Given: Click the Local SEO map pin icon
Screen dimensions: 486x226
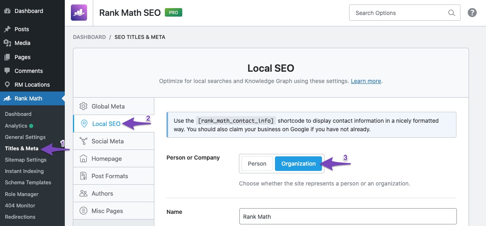Looking at the screenshot, I should point(84,124).
